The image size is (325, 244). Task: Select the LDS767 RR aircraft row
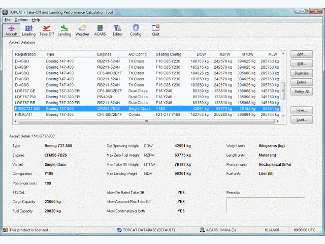(x=147, y=103)
